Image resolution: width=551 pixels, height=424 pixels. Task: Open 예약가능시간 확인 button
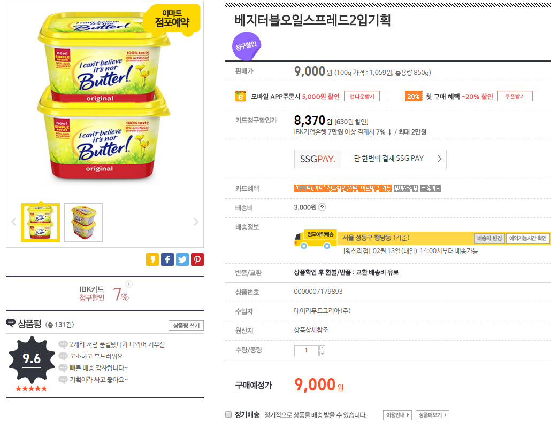(x=527, y=238)
